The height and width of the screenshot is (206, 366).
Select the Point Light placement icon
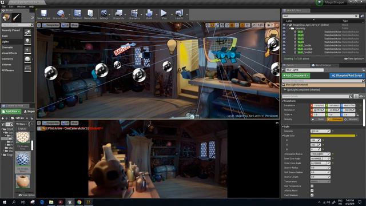(x=27, y=41)
